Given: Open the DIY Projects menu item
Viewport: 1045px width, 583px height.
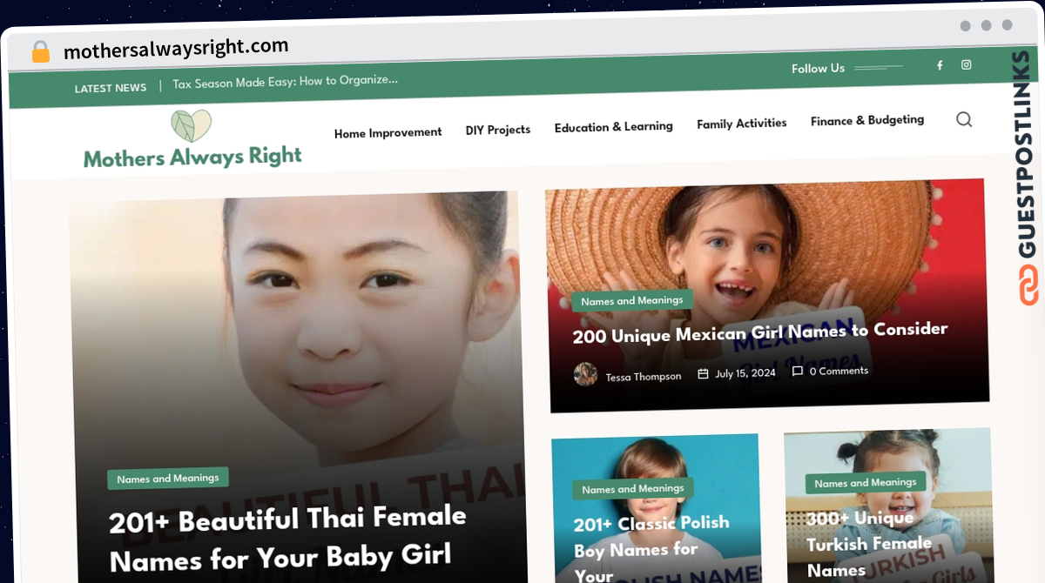Looking at the screenshot, I should pyautogui.click(x=498, y=131).
